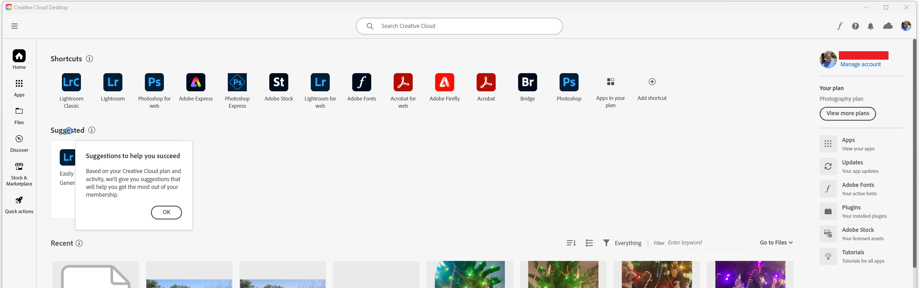This screenshot has width=919, height=288.
Task: Click sort order icon in Recent
Action: point(571,243)
